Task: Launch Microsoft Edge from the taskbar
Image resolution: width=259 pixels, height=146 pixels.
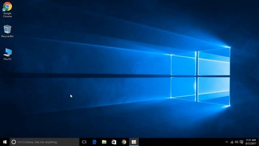Action: pyautogui.click(x=94, y=142)
